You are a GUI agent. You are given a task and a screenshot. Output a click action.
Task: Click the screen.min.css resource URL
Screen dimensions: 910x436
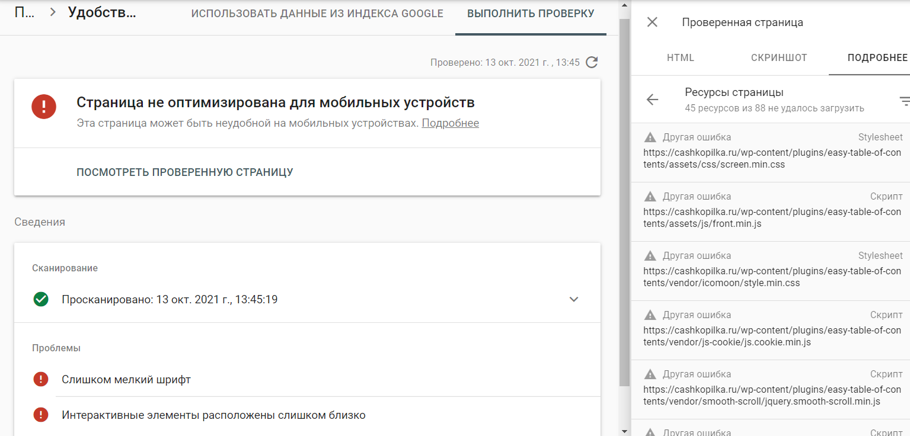point(772,159)
